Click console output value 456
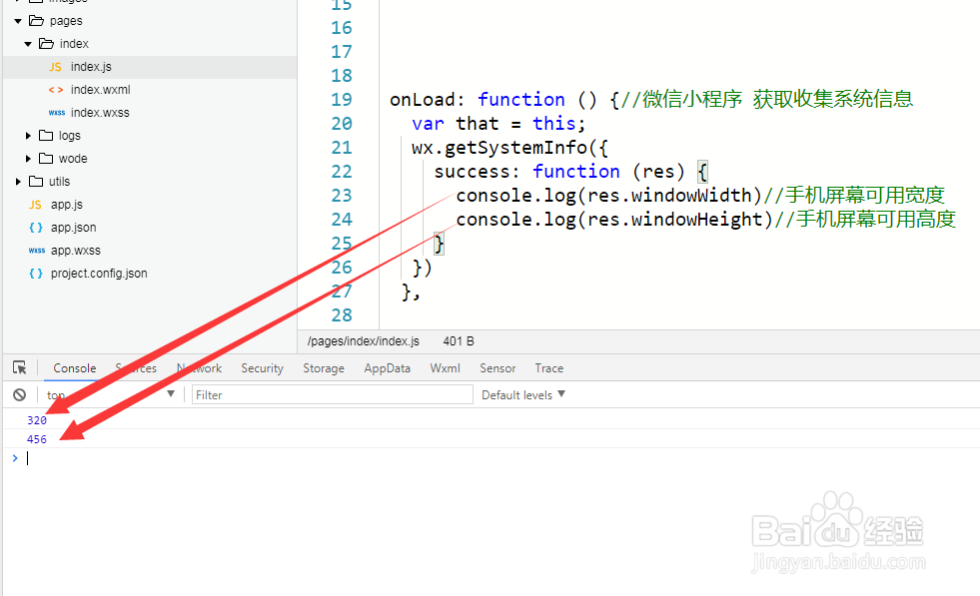The height and width of the screenshot is (596, 980). (x=37, y=439)
